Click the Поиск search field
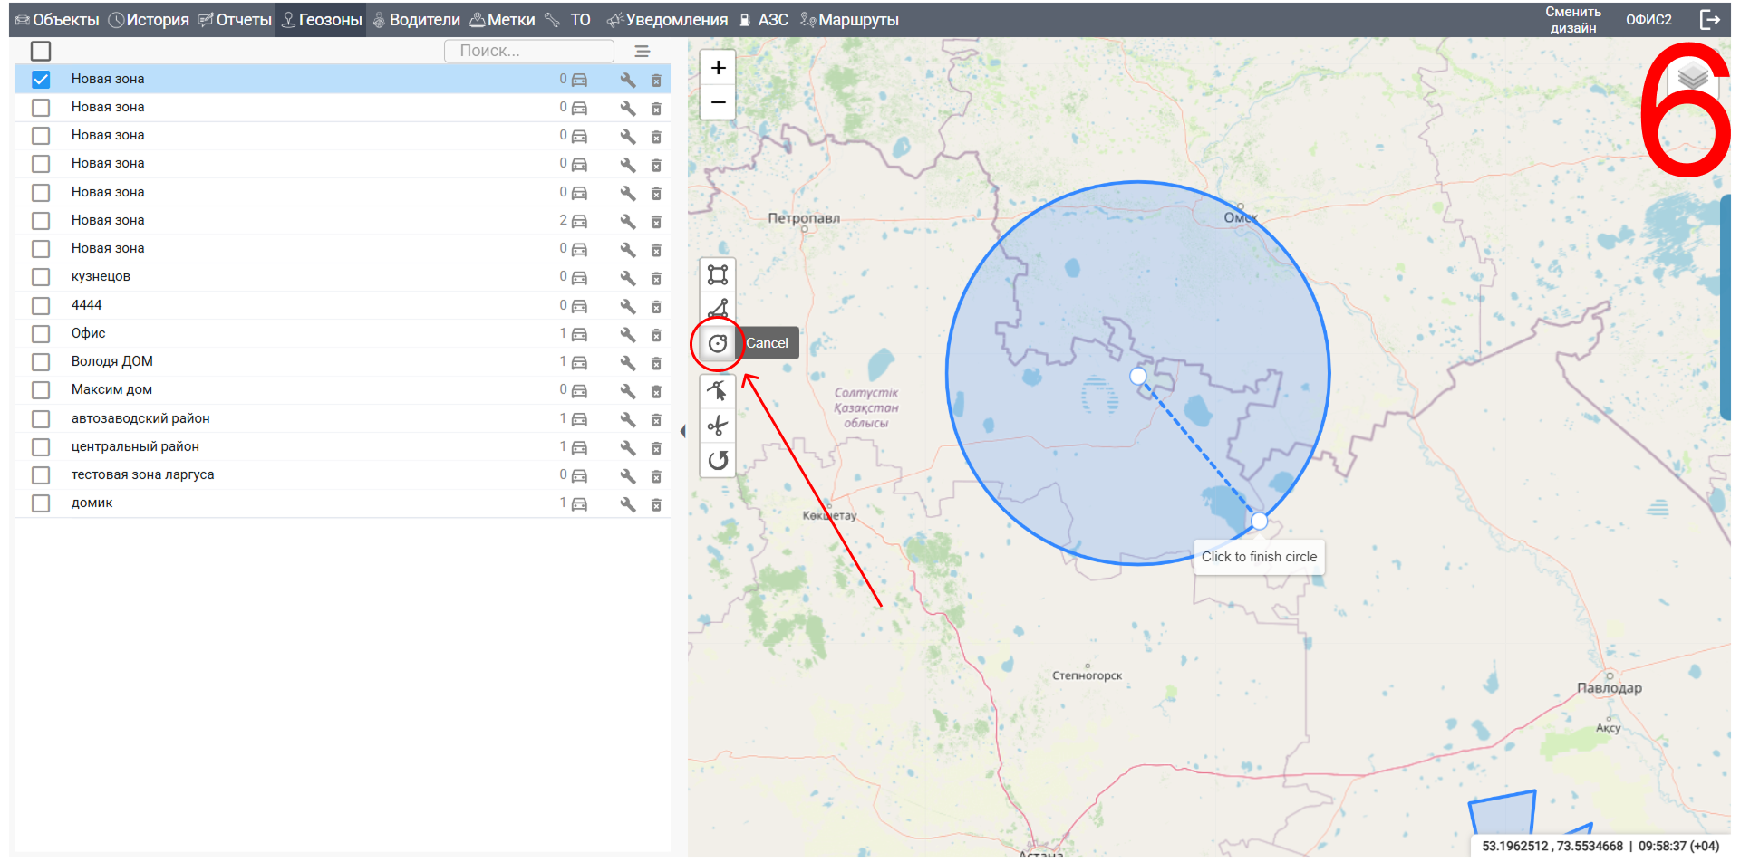The width and height of the screenshot is (1740, 862). coord(528,52)
